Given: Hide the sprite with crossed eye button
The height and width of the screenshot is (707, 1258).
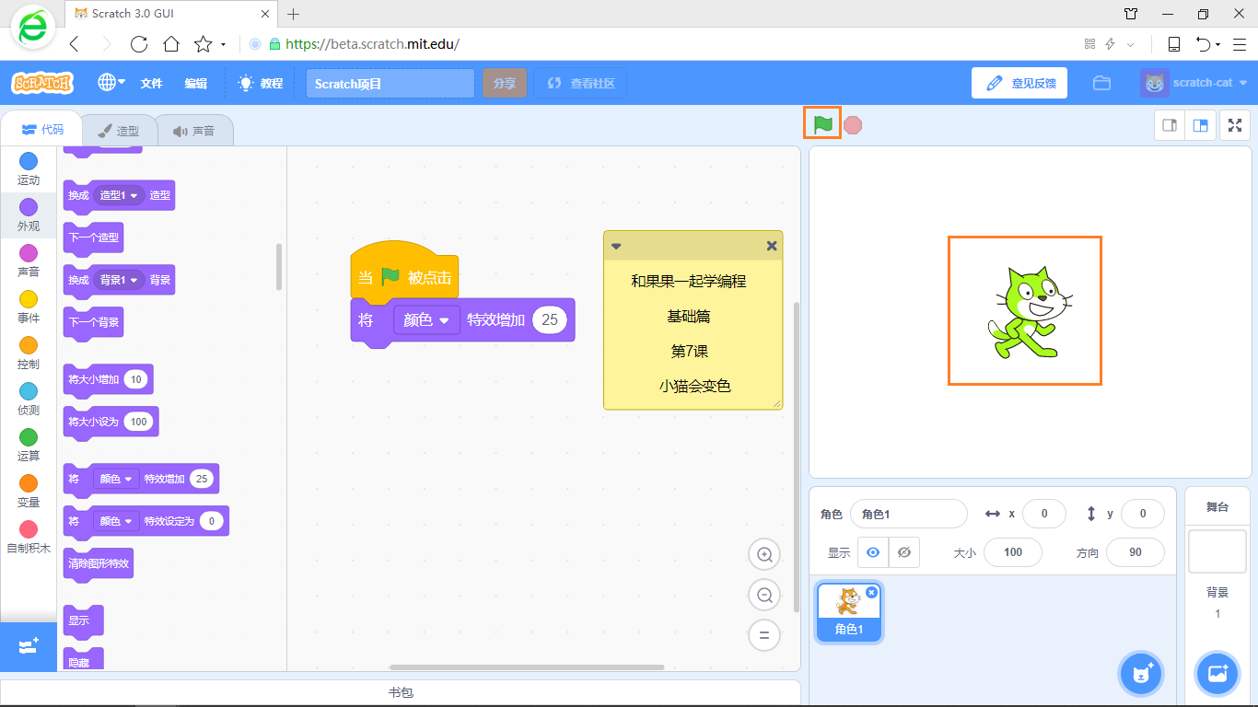Looking at the screenshot, I should point(904,552).
